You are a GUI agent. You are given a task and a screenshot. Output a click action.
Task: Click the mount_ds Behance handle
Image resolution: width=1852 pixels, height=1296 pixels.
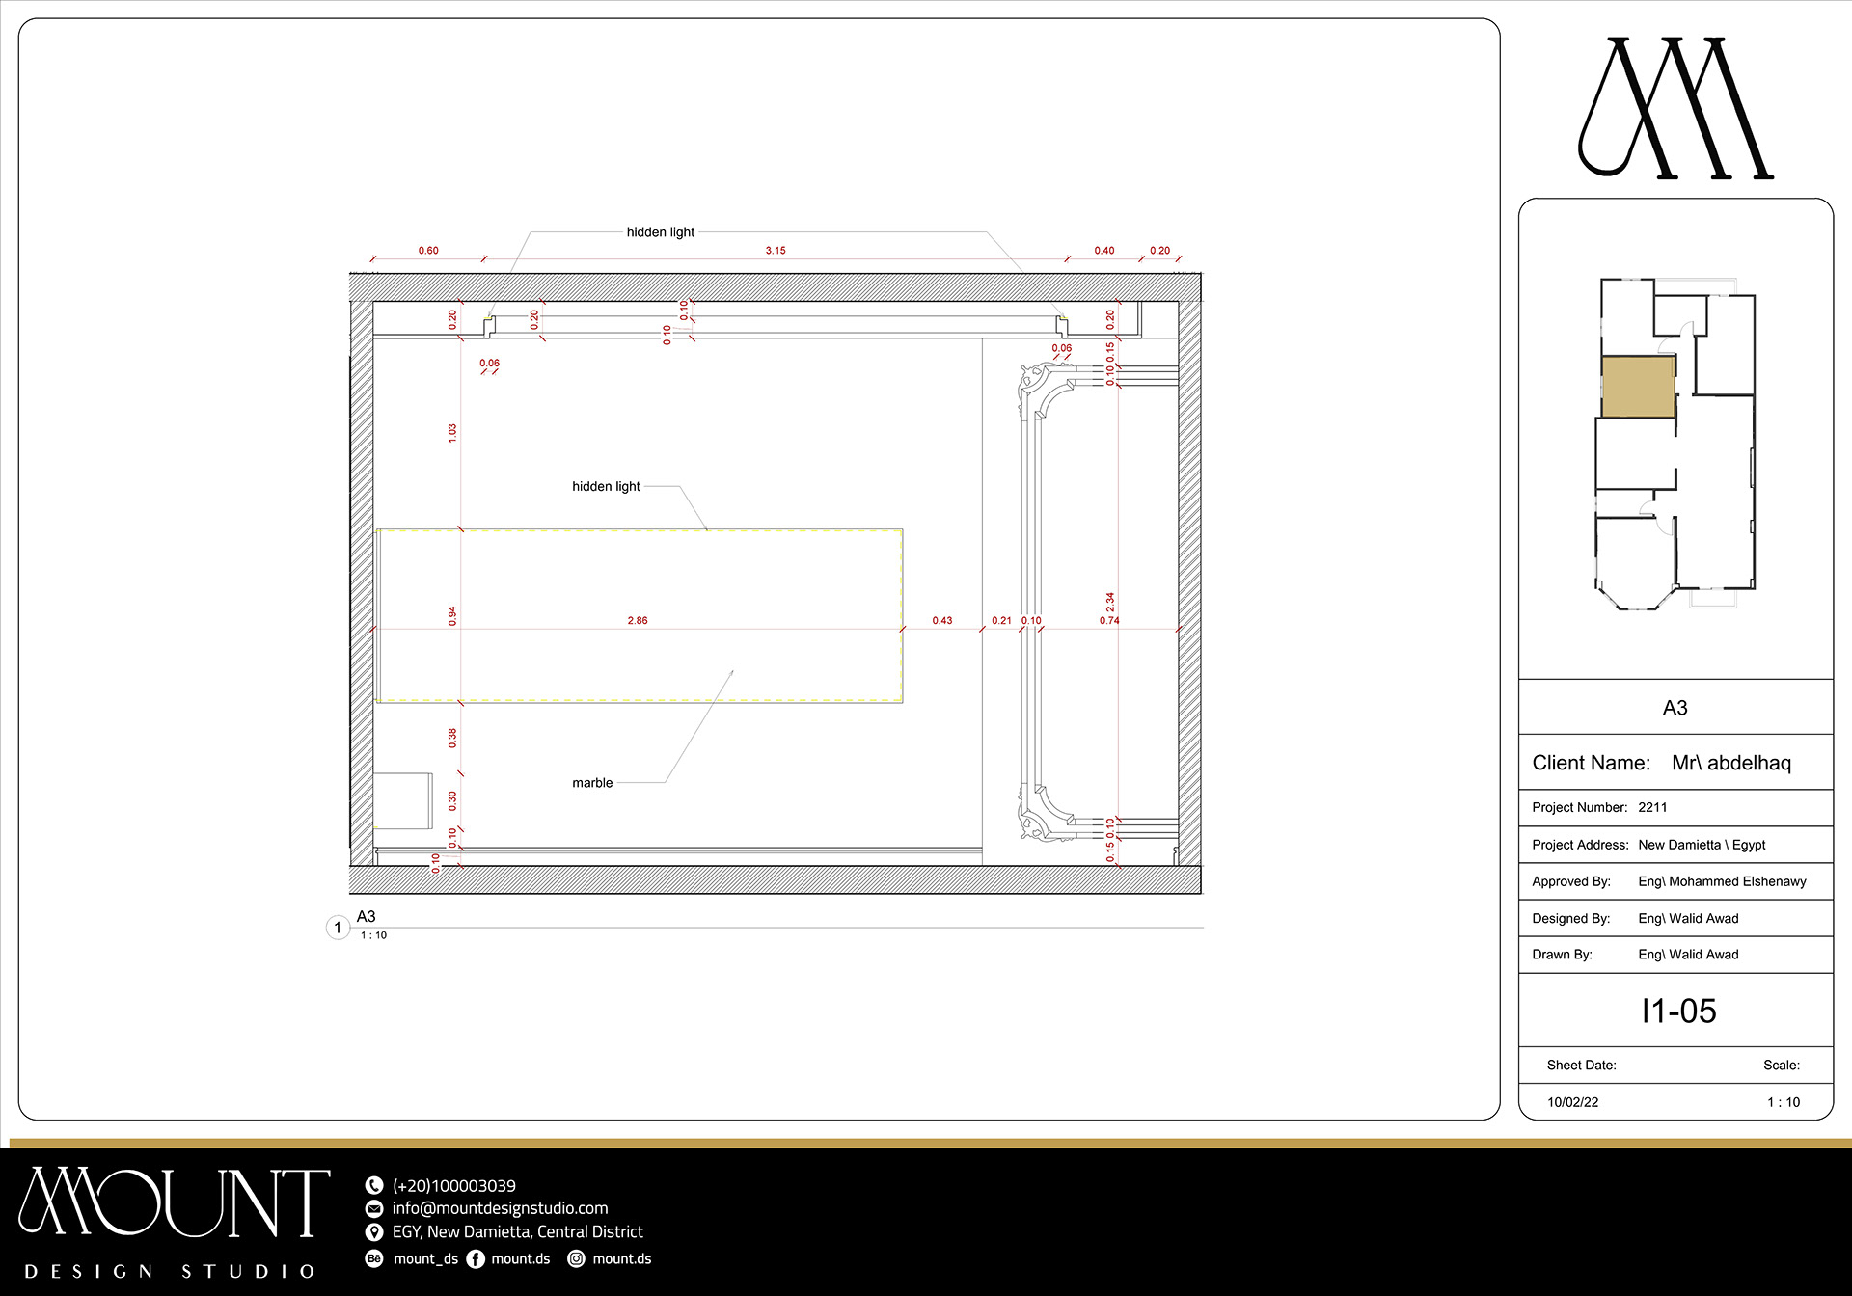[425, 1258]
